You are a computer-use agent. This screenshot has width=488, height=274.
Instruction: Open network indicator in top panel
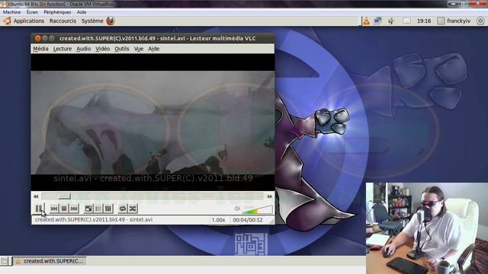(x=378, y=21)
